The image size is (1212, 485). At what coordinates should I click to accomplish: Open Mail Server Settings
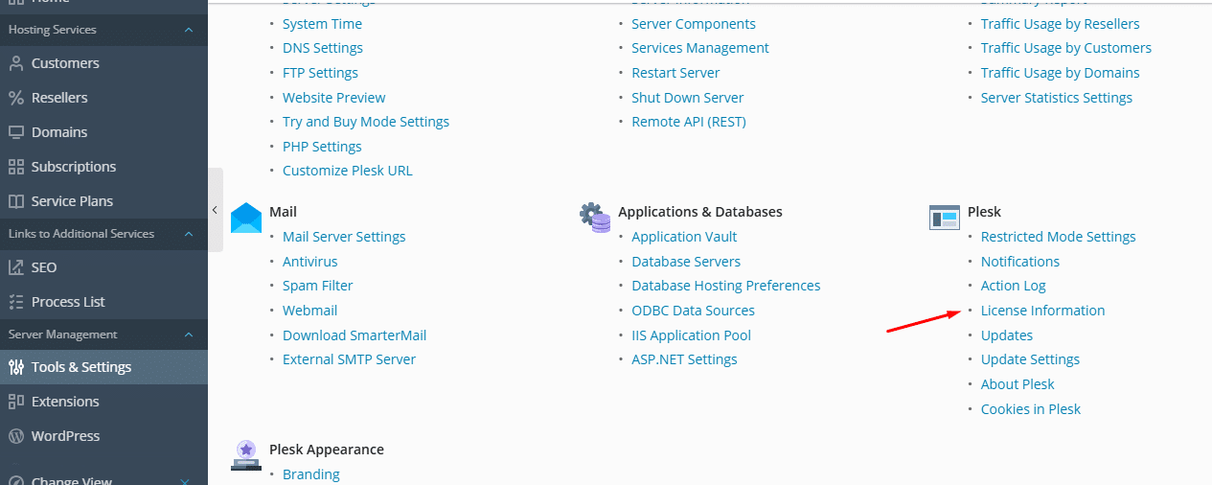[x=344, y=237]
